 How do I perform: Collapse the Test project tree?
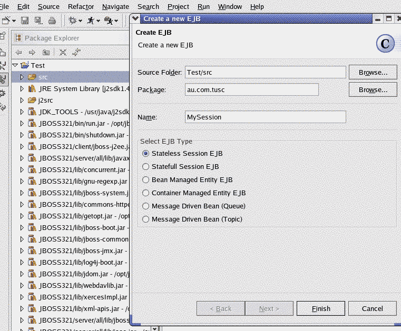[x=15, y=65]
